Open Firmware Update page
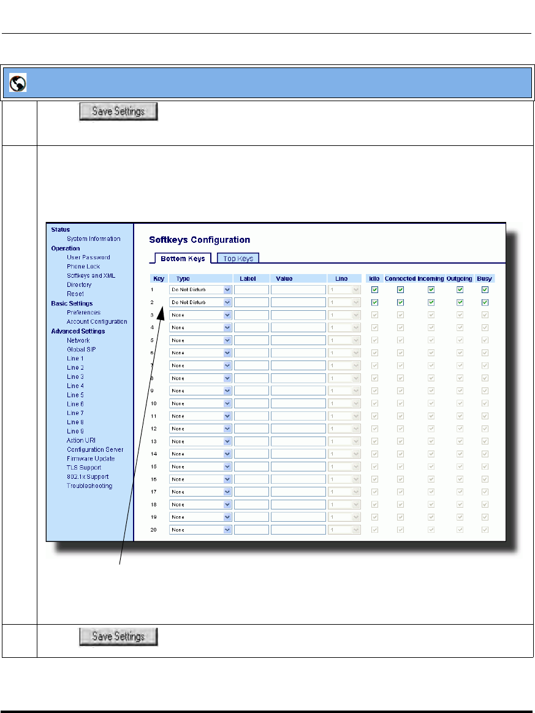Image resolution: width=535 pixels, height=713 pixels. tap(91, 459)
